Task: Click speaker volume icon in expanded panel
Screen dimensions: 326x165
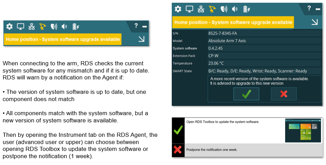Action: [235, 9]
